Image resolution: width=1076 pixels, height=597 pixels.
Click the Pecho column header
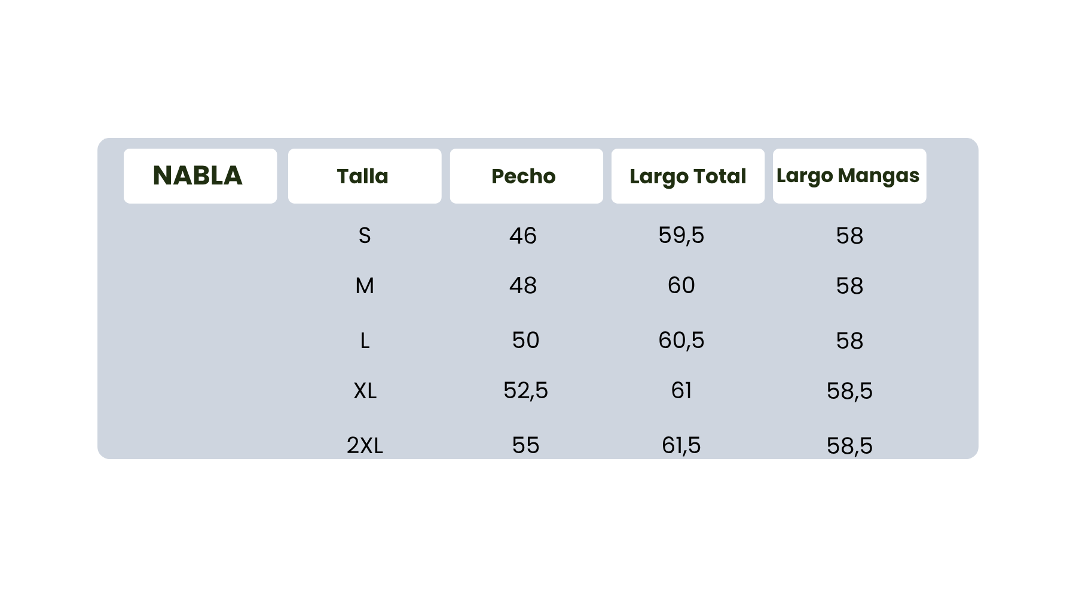(524, 176)
